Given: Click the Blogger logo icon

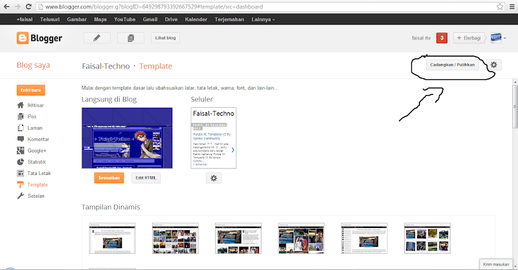Looking at the screenshot, I should (23, 38).
